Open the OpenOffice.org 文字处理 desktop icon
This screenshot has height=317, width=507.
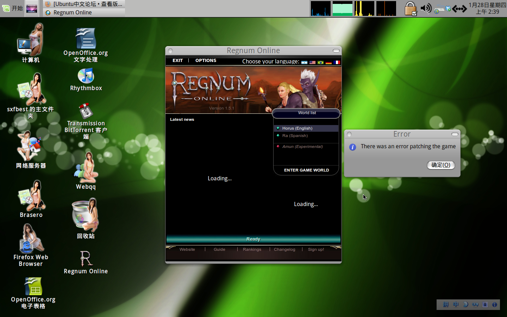tap(86, 45)
